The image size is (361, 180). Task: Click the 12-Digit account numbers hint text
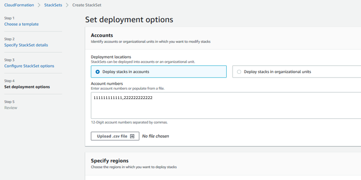click(x=129, y=122)
